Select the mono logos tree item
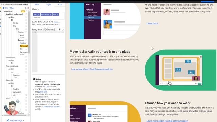Screen dimensions: 217x122 pyautogui.click(x=11, y=57)
